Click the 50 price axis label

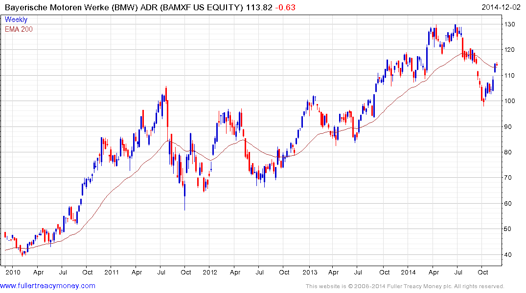click(x=508, y=229)
